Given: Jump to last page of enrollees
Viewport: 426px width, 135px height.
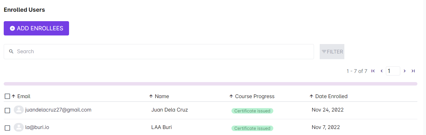Looking at the screenshot, I should point(413,71).
